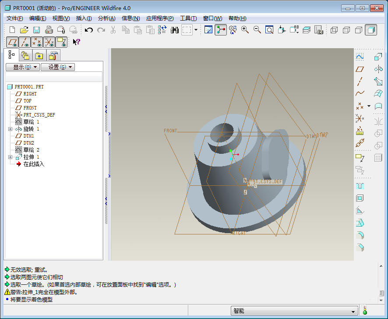The image size is (388, 319).
Task: Select the Extrude tool
Action: [378, 57]
